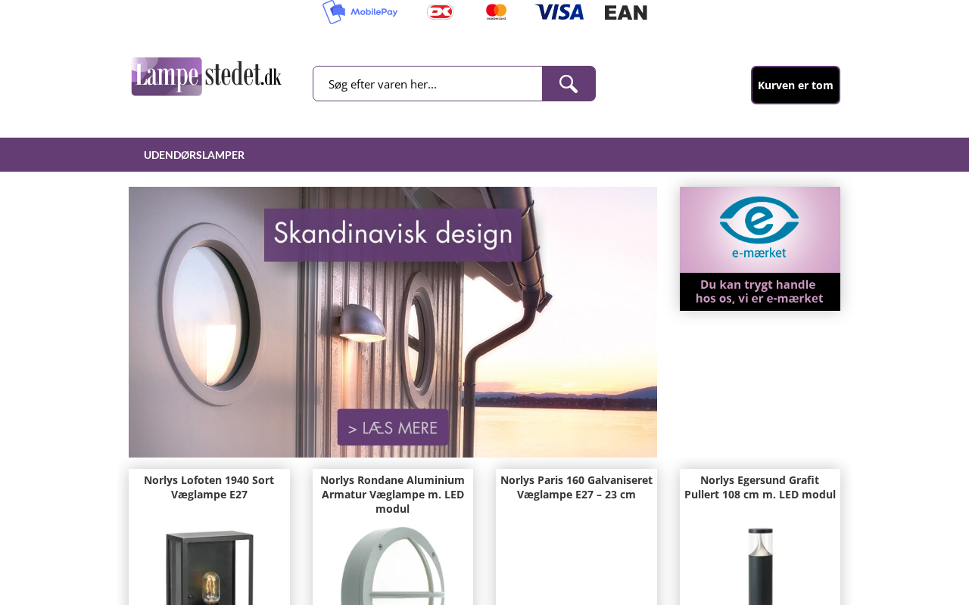Open Norlys Paris 160 Galvaniseret Væglampe link
The image size is (969, 605).
pos(576,487)
